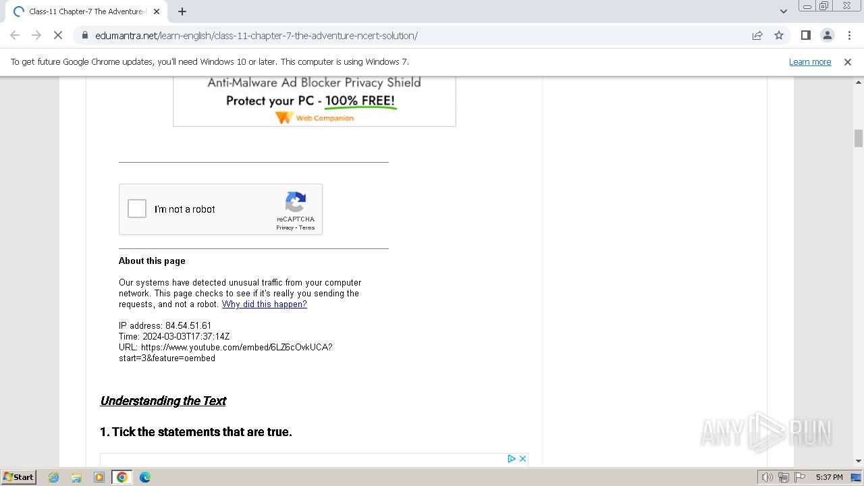Open the Learn more link
The height and width of the screenshot is (486, 864).
[x=810, y=61]
